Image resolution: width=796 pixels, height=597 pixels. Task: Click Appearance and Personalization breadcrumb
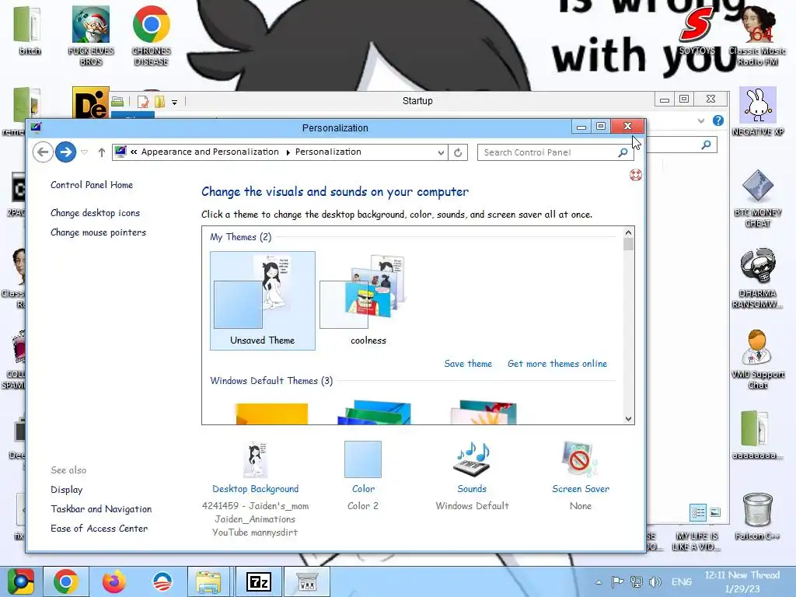(210, 152)
